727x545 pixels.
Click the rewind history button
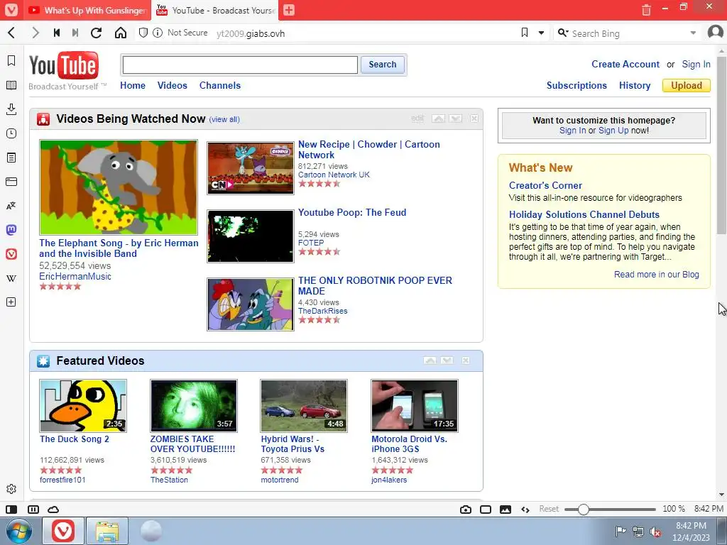[x=57, y=33]
